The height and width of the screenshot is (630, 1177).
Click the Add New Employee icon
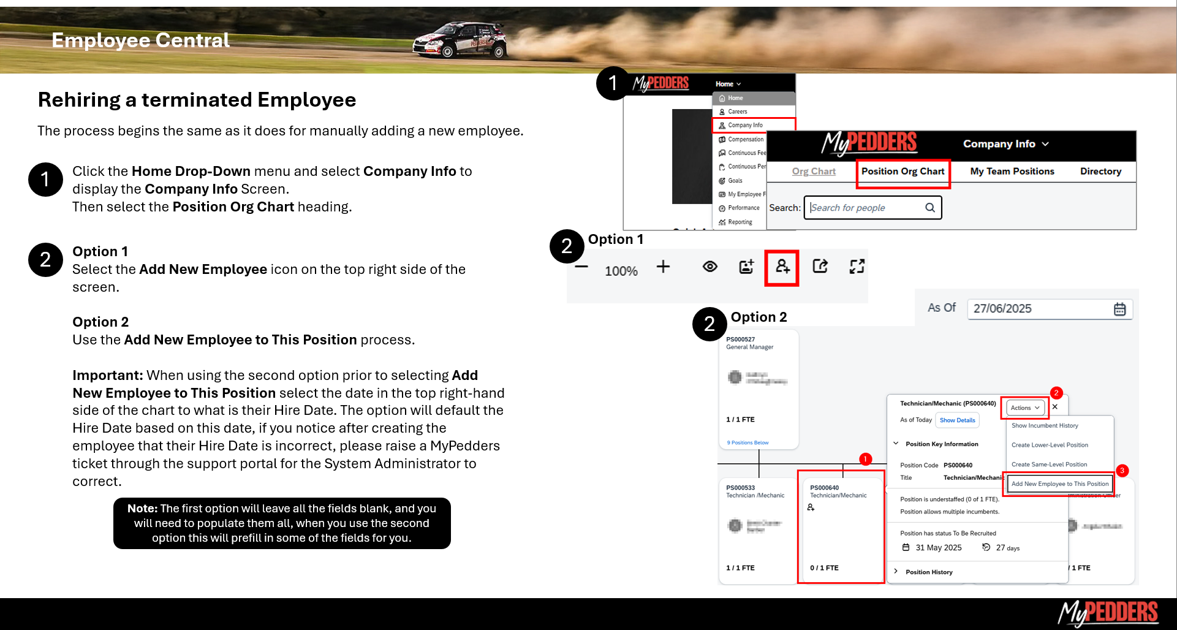click(782, 267)
